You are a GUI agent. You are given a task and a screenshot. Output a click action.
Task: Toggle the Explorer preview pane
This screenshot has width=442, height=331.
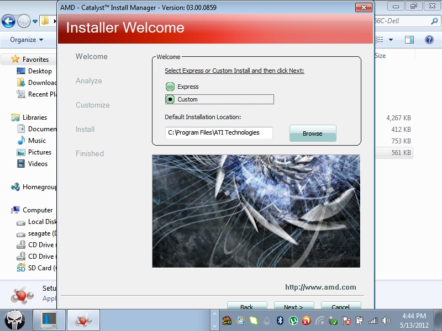[409, 40]
